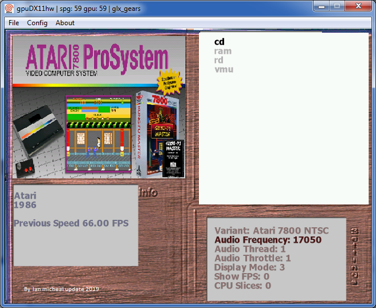Click the 'Info' label on wood panel

pyautogui.click(x=148, y=192)
